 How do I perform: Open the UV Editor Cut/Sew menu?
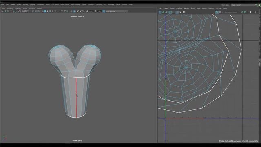click(179, 8)
